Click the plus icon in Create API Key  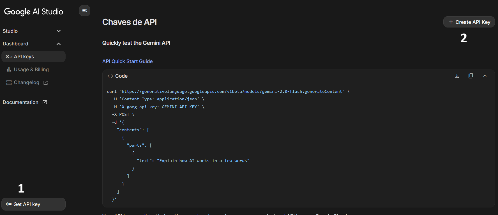[451, 22]
